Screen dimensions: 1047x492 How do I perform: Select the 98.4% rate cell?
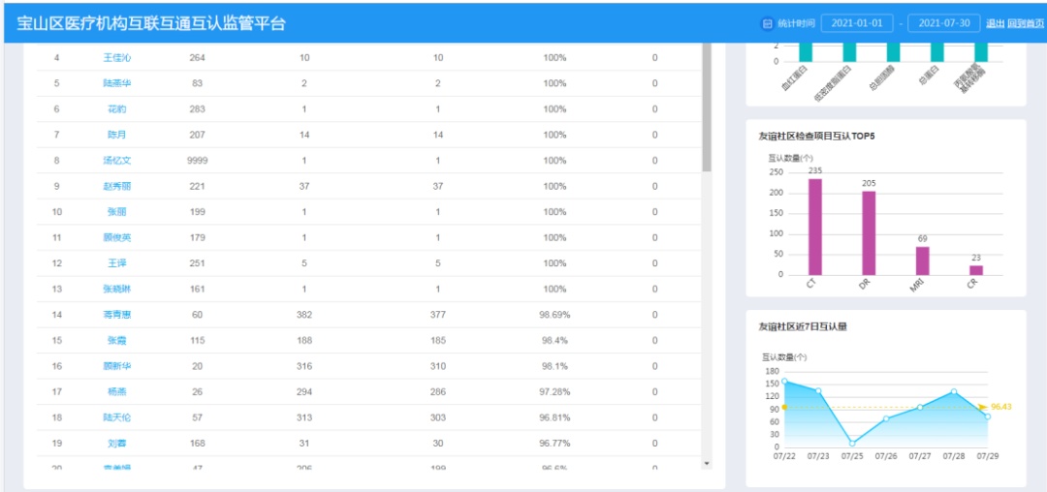[555, 340]
